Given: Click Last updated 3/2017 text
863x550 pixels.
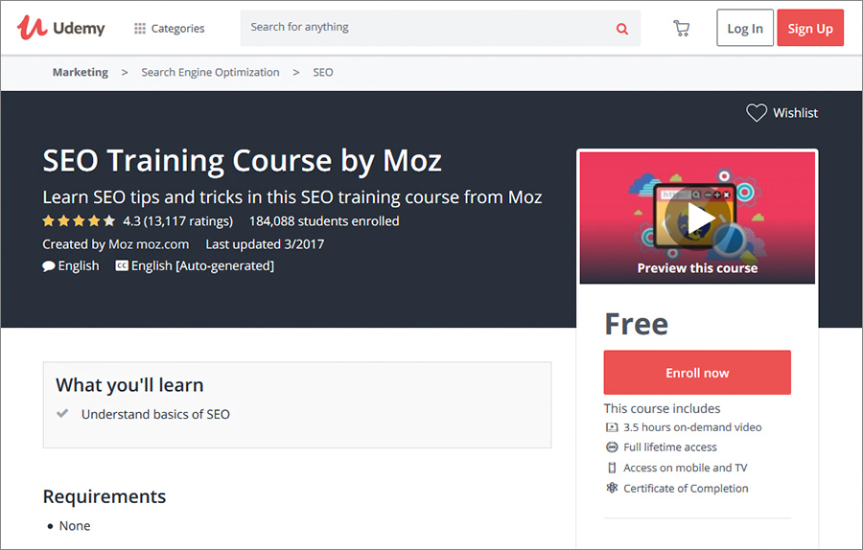Looking at the screenshot, I should pyautogui.click(x=265, y=244).
